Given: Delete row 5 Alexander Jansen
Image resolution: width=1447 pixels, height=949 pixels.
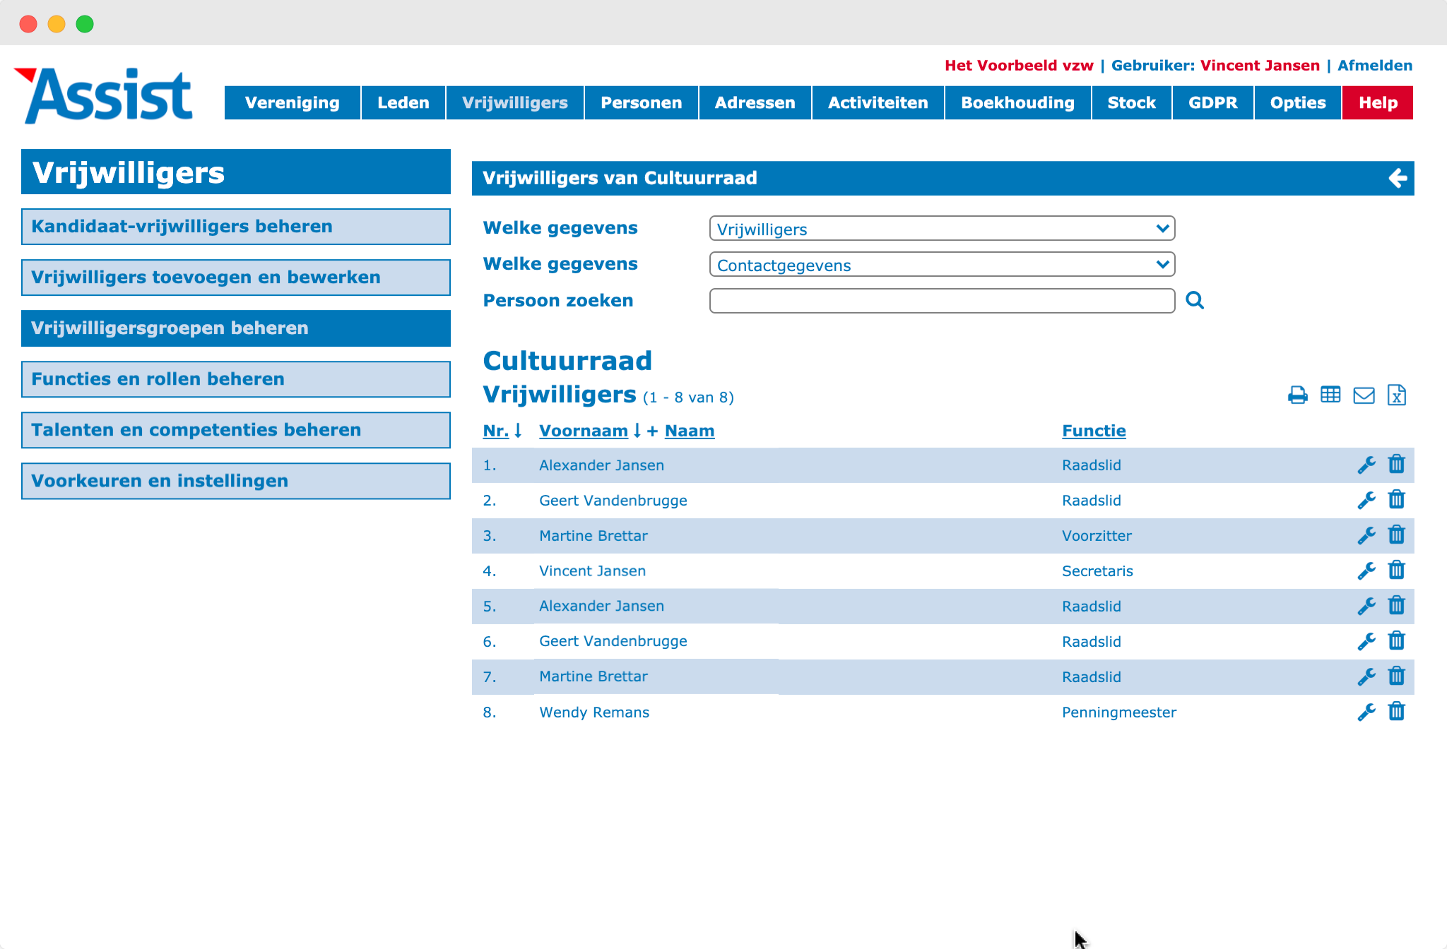Looking at the screenshot, I should [1397, 605].
